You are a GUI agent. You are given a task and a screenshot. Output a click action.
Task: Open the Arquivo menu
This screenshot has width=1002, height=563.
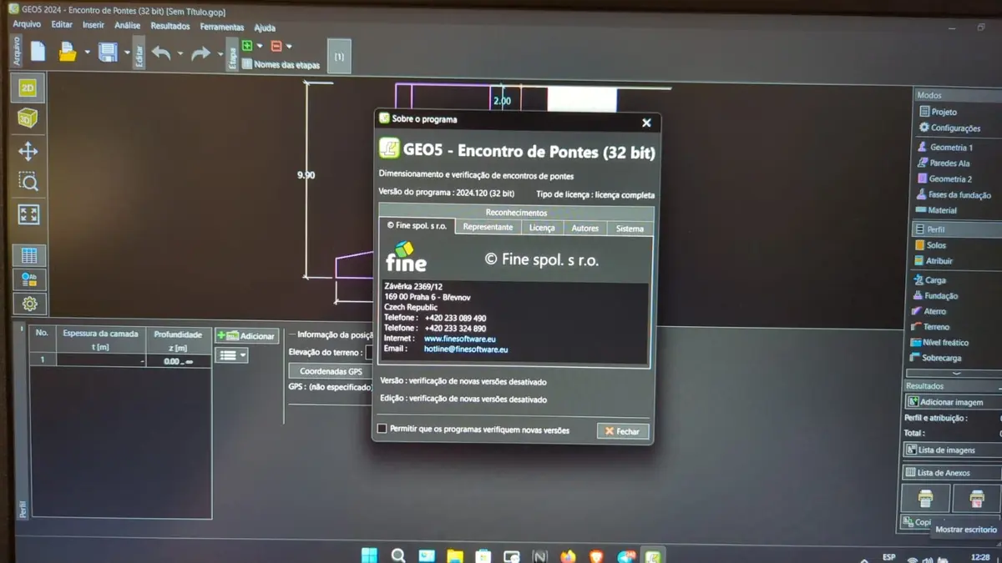(x=27, y=25)
